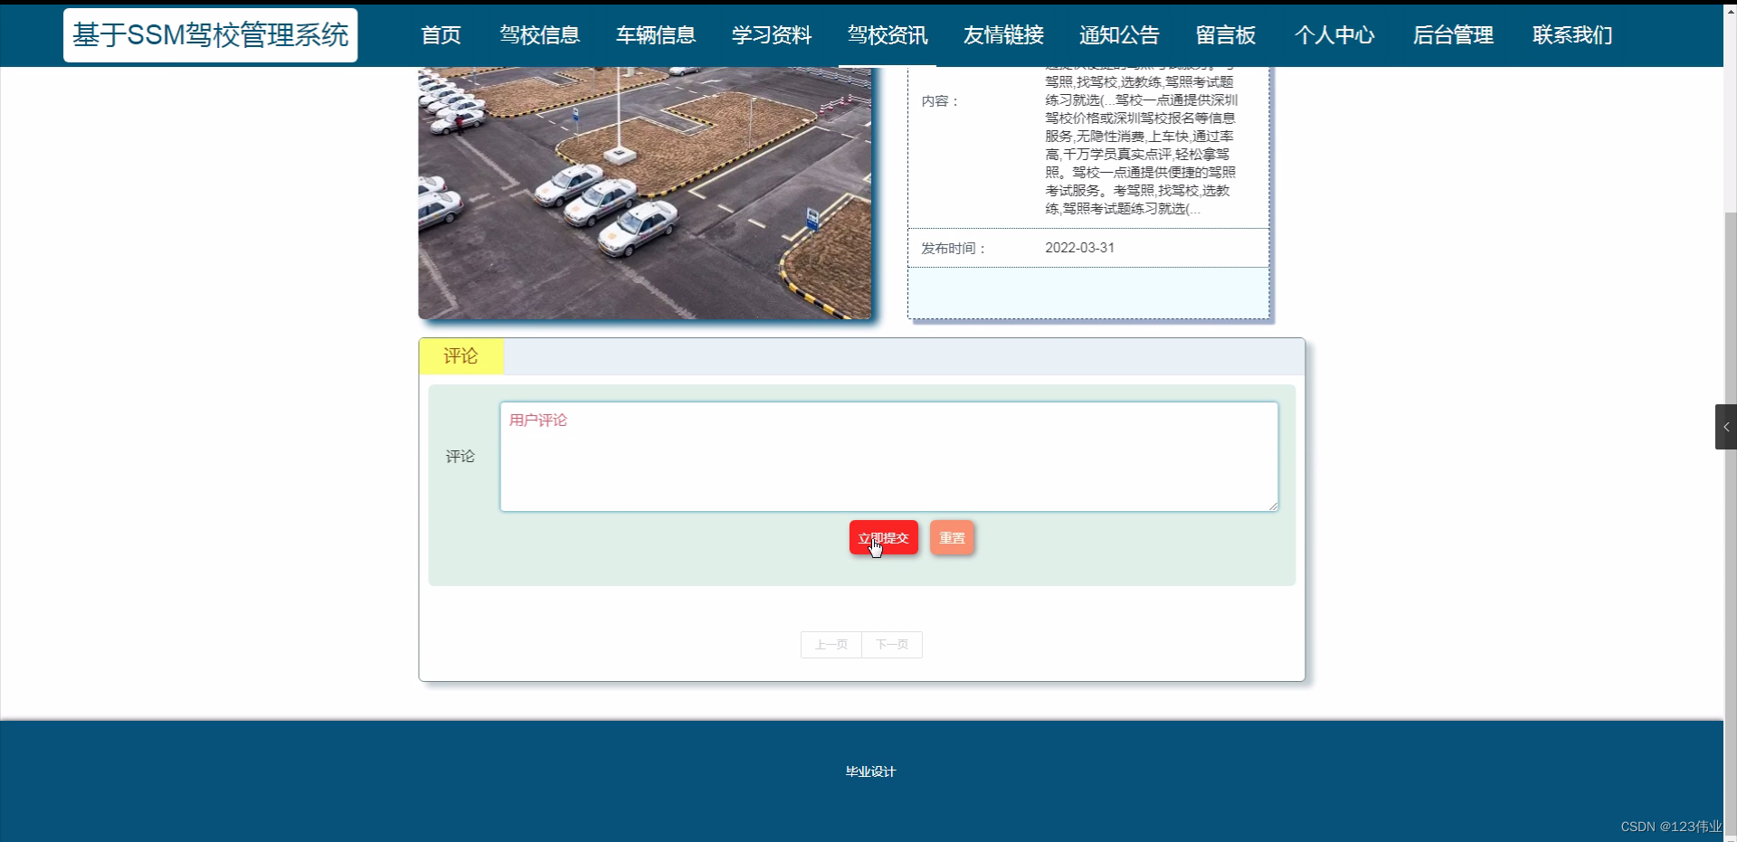The image size is (1737, 842).
Task: Enter the 后台管理 admin area
Action: 1453,35
